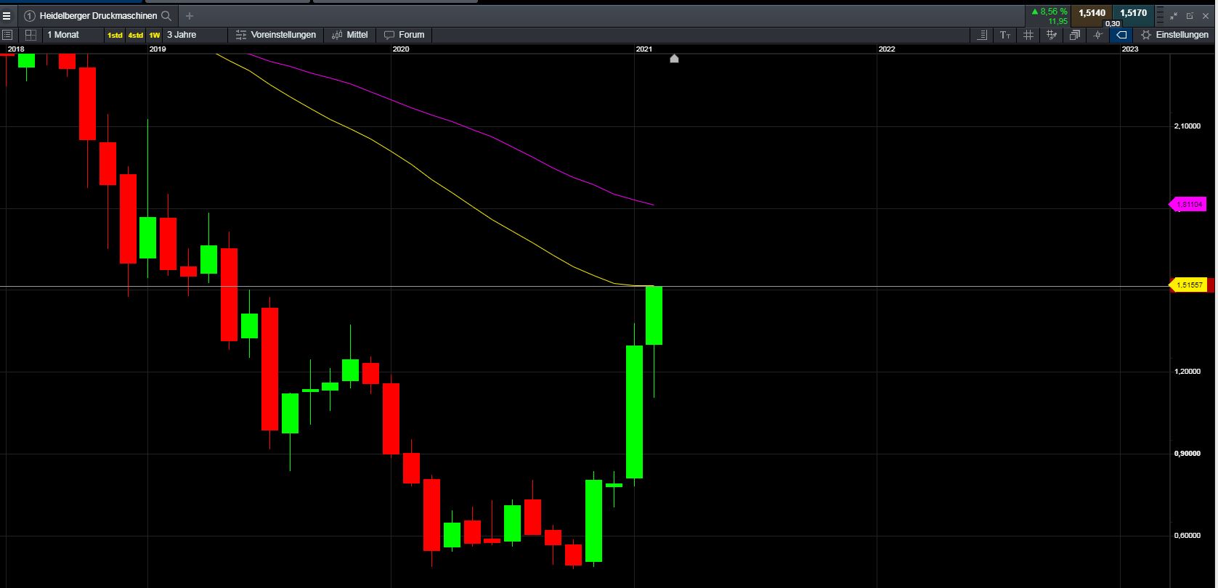Switch to 1std timeframe
1218x588 pixels.
[x=115, y=35]
